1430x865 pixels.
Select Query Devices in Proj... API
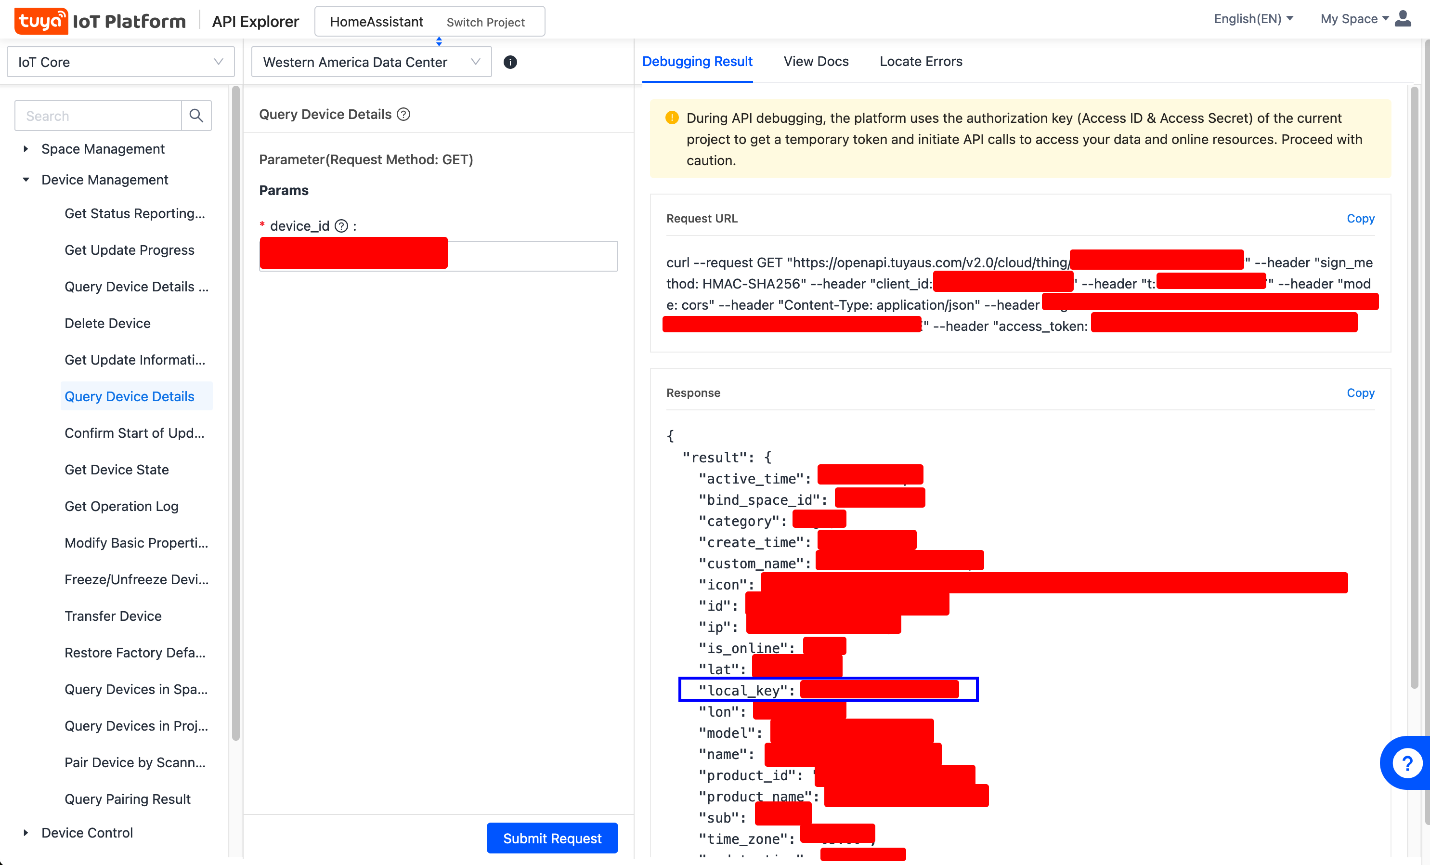[x=136, y=726]
